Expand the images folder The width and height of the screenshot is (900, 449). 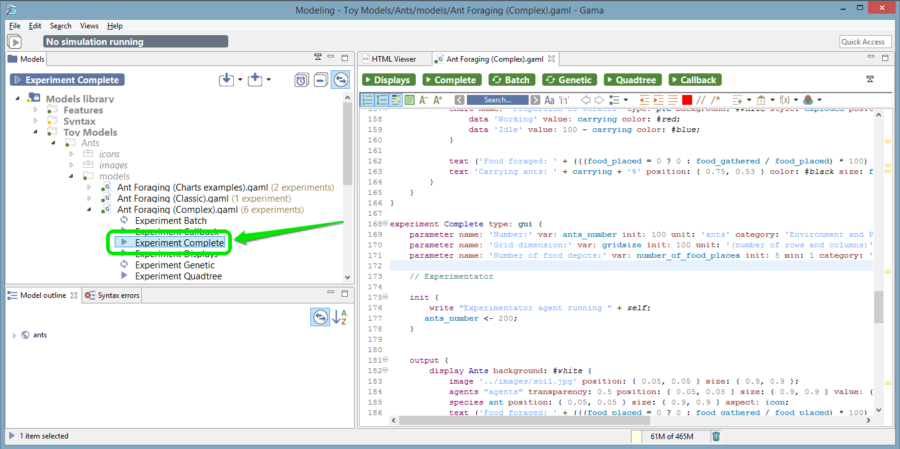coord(72,165)
